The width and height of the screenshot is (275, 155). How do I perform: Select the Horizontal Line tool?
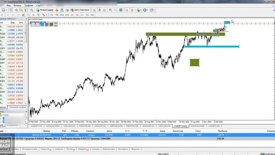[13, 15]
